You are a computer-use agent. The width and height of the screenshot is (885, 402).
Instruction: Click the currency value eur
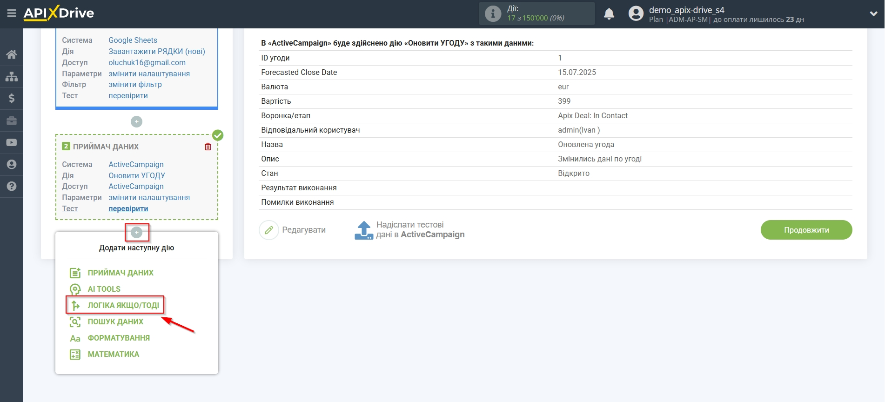tap(563, 87)
